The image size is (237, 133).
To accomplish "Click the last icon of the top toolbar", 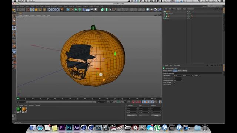I will pos(160,10).
